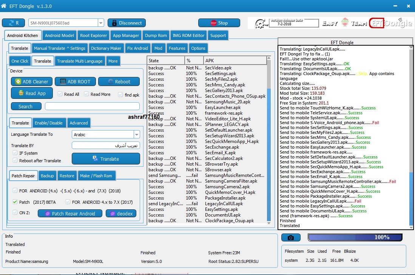Switch to Android Model tab
The width and height of the screenshot is (415, 275).
pos(59,35)
